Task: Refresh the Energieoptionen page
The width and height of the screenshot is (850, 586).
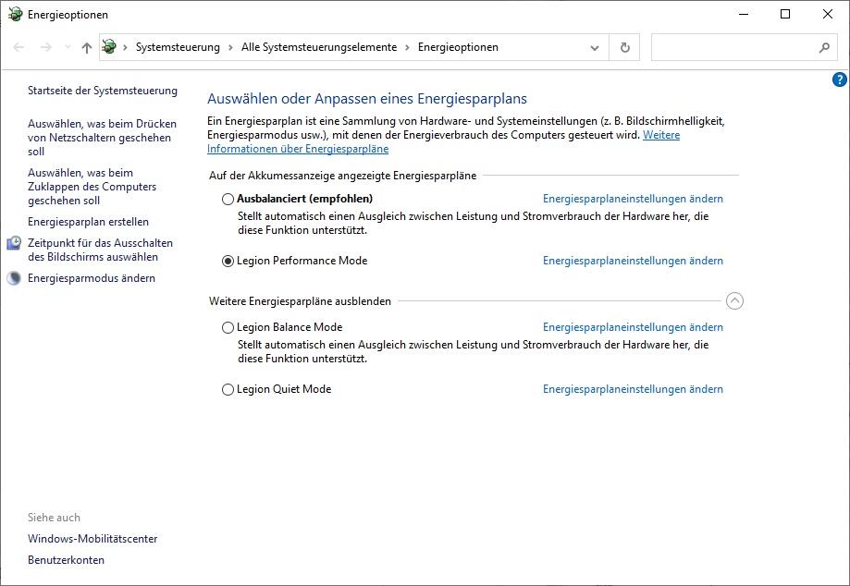Action: pos(625,48)
